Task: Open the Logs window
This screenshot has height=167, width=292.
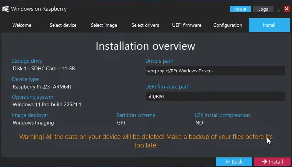Action: tap(263, 9)
